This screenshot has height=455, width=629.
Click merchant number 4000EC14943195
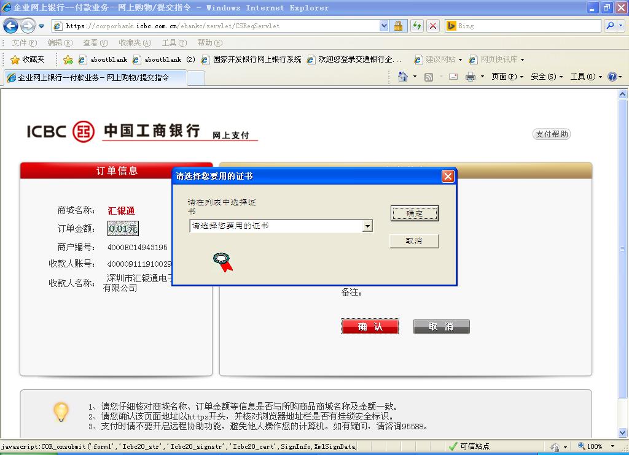[137, 247]
